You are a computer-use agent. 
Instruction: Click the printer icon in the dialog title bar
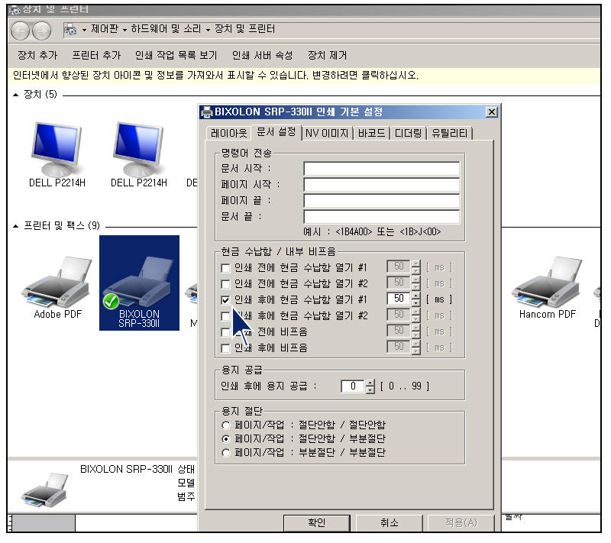pos(206,112)
